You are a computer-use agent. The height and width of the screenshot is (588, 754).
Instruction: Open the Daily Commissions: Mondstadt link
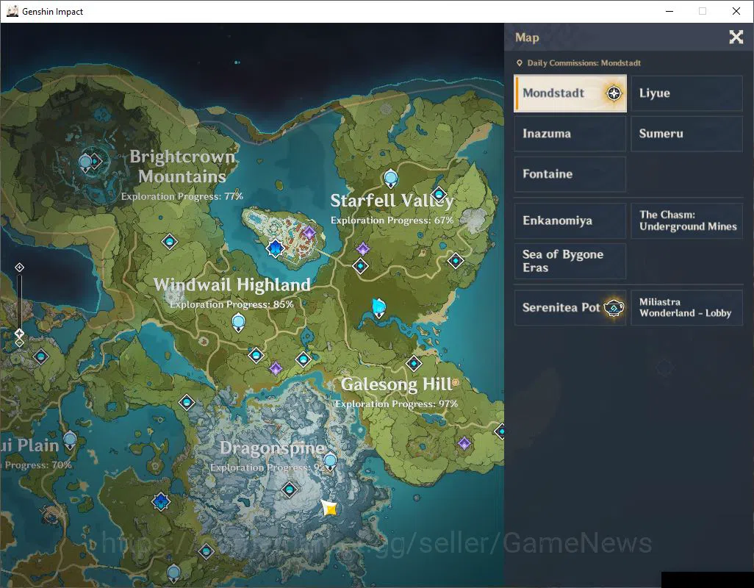click(x=578, y=63)
